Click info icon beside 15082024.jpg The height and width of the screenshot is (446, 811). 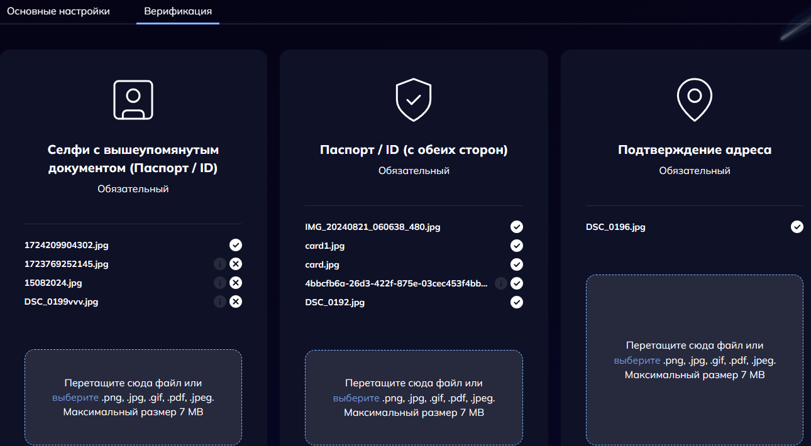pos(219,283)
